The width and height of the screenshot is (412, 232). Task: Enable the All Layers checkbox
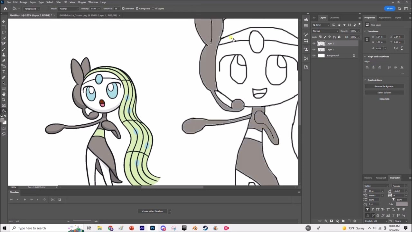point(153,9)
